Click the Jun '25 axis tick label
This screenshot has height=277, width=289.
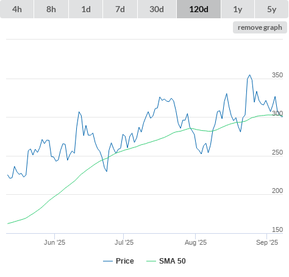pos(54,242)
